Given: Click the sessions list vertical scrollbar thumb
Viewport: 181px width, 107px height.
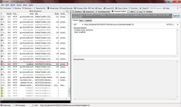Looking at the screenshot, I should [69, 91].
